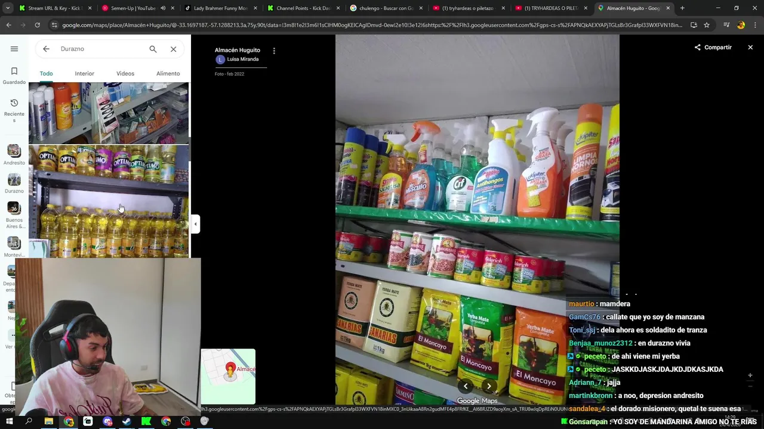Switch to the Interior photos tab
The width and height of the screenshot is (764, 429).
(85, 73)
